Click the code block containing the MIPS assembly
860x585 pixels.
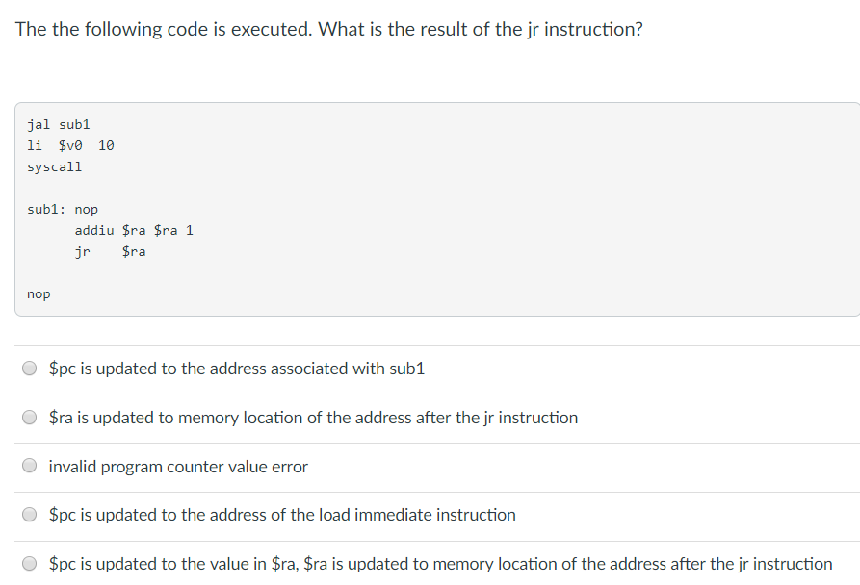click(430, 207)
